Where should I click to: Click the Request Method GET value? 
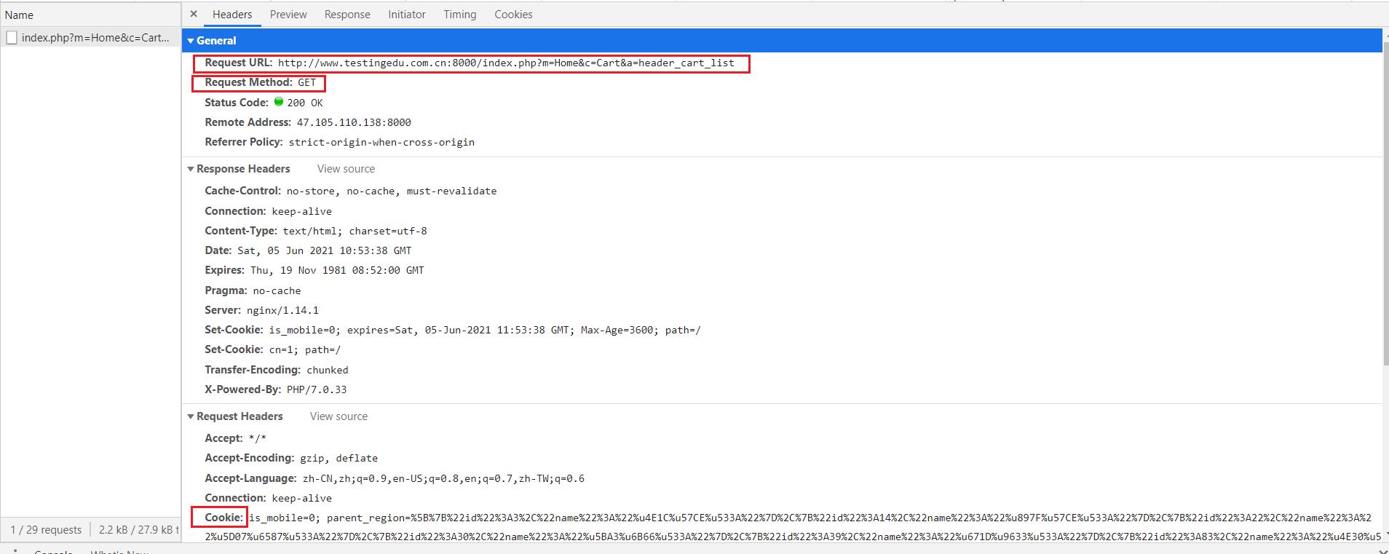306,83
